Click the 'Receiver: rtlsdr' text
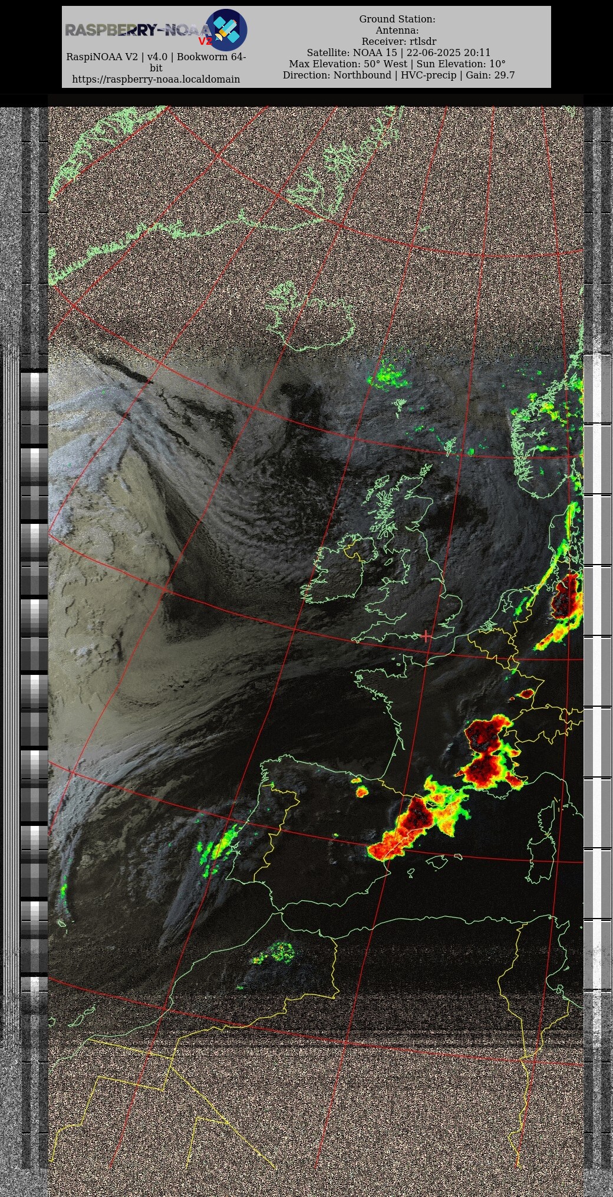 [398, 41]
